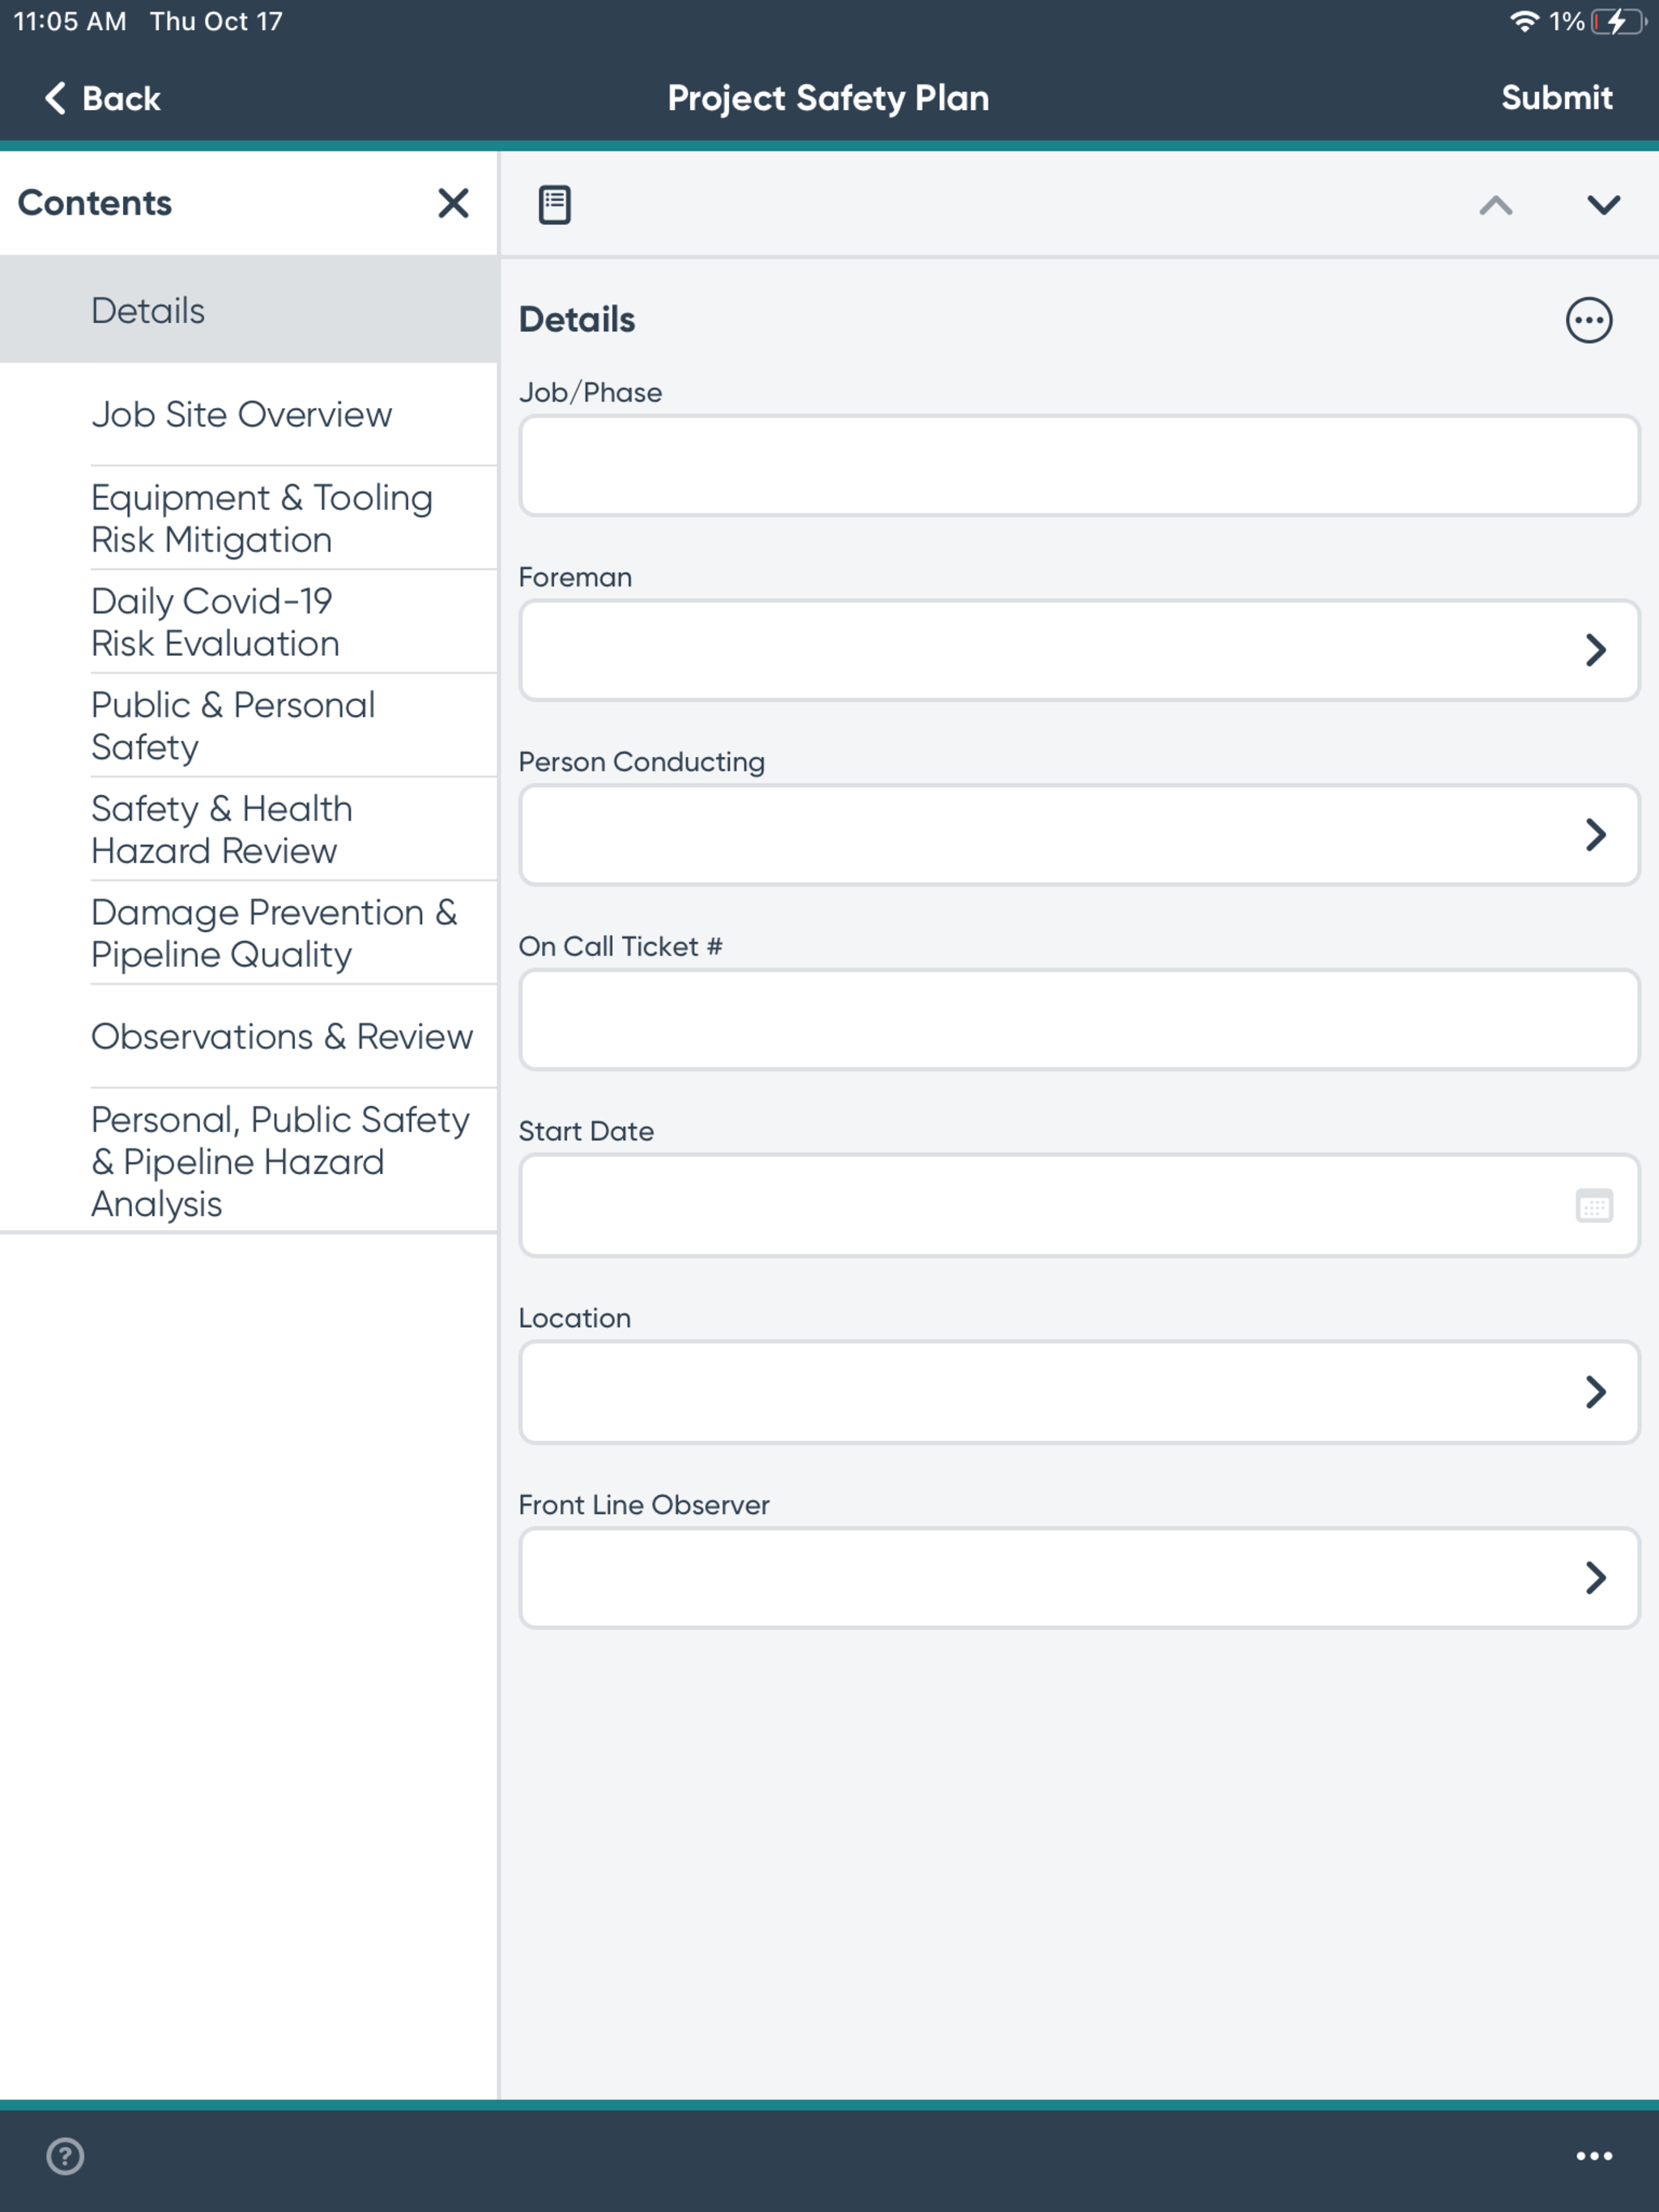
Task: Open the Start Date calendar picker icon
Action: [x=1593, y=1206]
